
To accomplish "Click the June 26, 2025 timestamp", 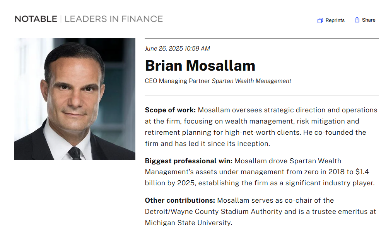I will (x=178, y=49).
